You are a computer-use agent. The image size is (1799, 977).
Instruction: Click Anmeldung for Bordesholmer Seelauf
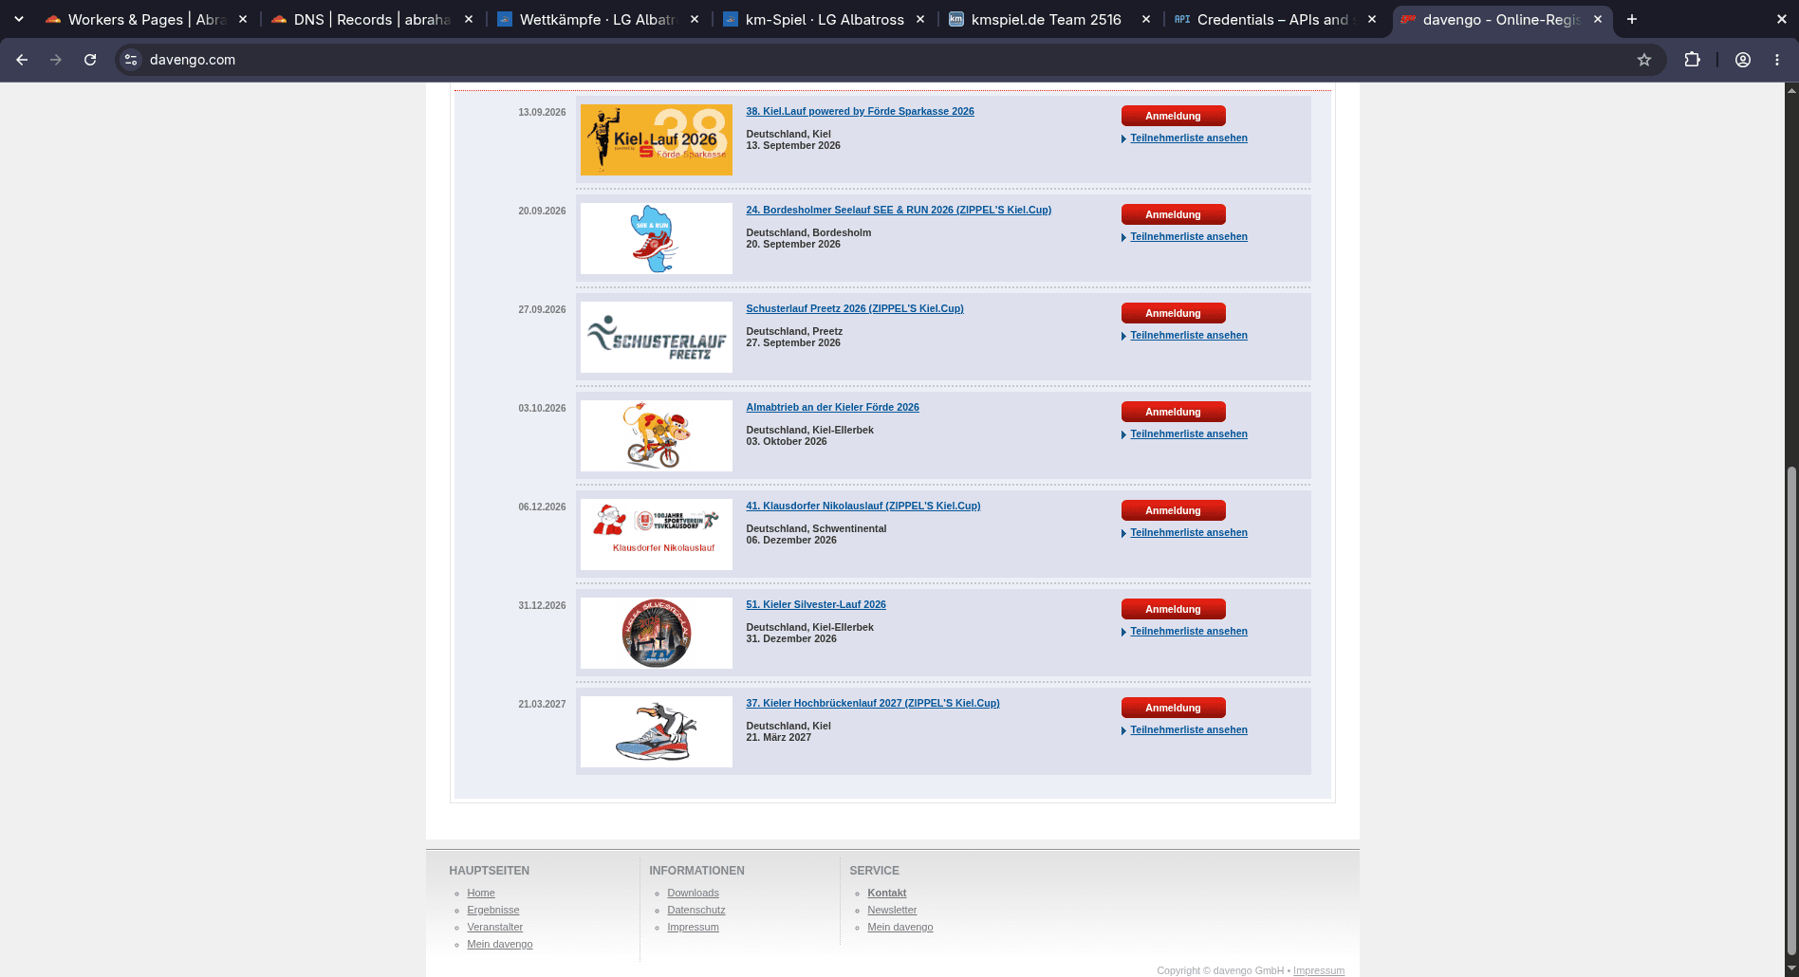(x=1173, y=214)
